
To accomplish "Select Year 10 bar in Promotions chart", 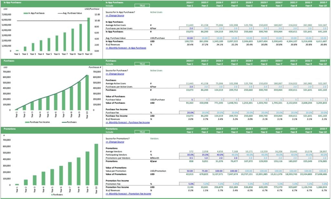I will click(x=96, y=164).
